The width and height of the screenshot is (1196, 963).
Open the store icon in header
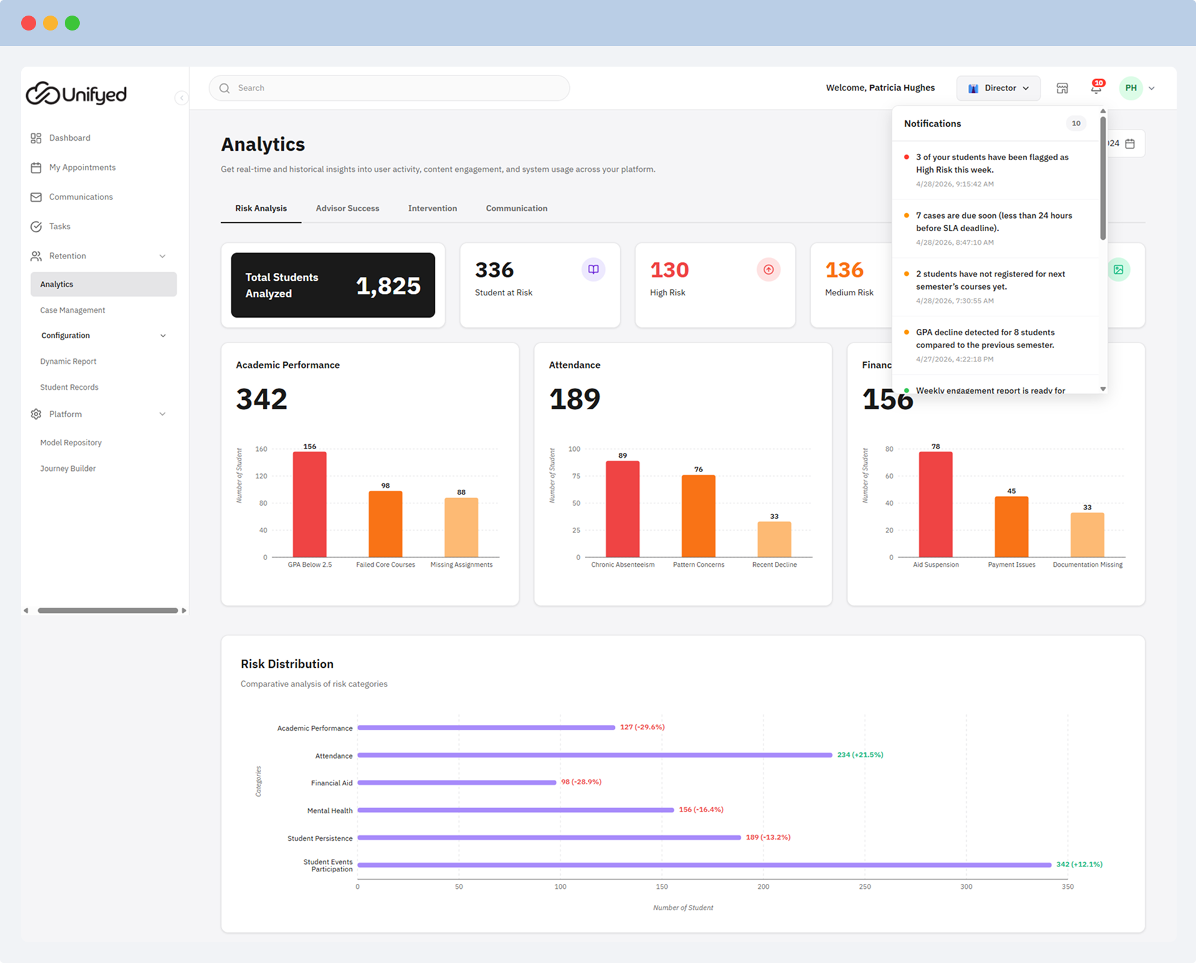pos(1063,88)
